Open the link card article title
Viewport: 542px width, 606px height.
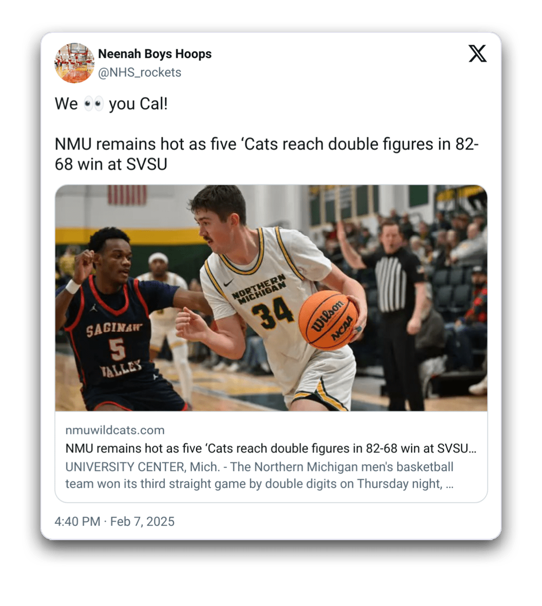[x=271, y=448]
